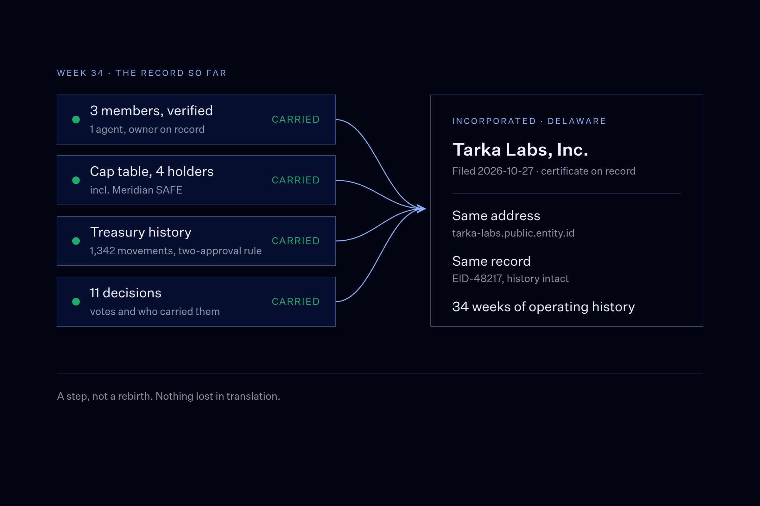Viewport: 760px width, 506px height.
Task: Click 'WEEK 34 · THE RECORD SO FAR' header
Action: coord(142,73)
